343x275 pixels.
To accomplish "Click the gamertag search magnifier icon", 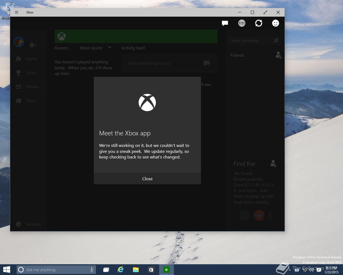I will click(x=276, y=41).
